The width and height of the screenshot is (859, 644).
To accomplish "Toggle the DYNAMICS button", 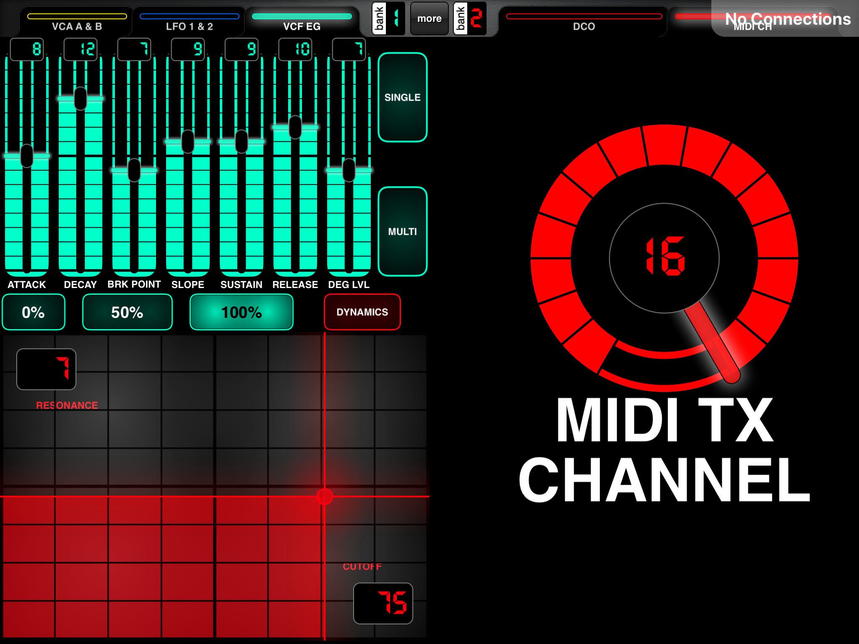I will click(x=362, y=312).
